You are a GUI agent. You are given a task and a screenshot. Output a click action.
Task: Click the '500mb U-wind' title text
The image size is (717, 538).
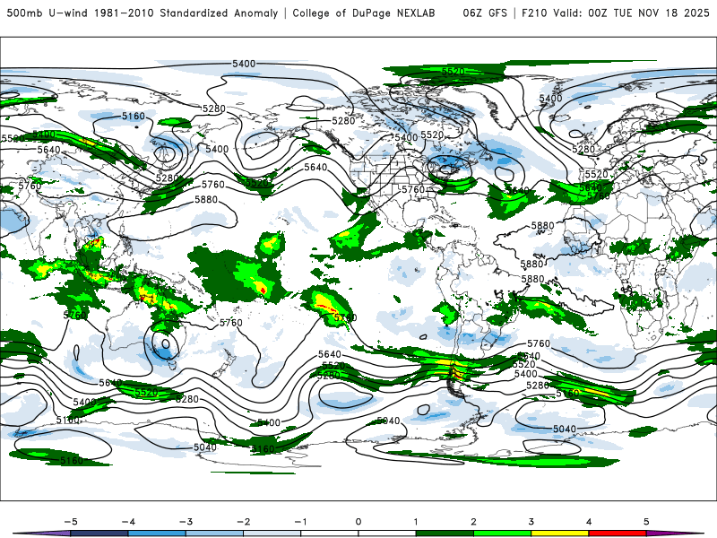click(x=48, y=13)
